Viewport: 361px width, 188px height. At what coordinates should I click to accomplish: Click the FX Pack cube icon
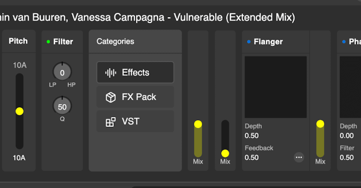coord(110,97)
